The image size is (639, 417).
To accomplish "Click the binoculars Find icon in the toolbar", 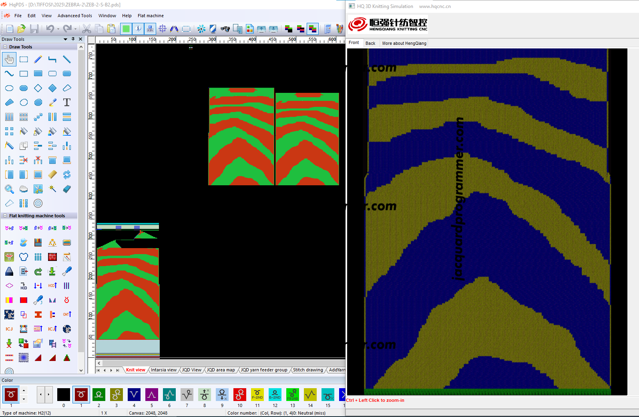I will click(x=225, y=29).
